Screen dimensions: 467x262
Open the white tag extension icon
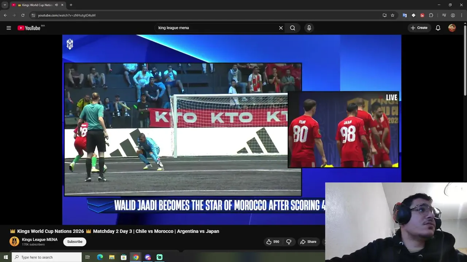(x=413, y=15)
